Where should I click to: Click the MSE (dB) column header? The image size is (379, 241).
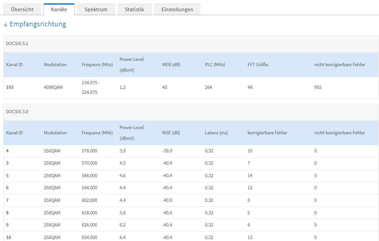171,133
